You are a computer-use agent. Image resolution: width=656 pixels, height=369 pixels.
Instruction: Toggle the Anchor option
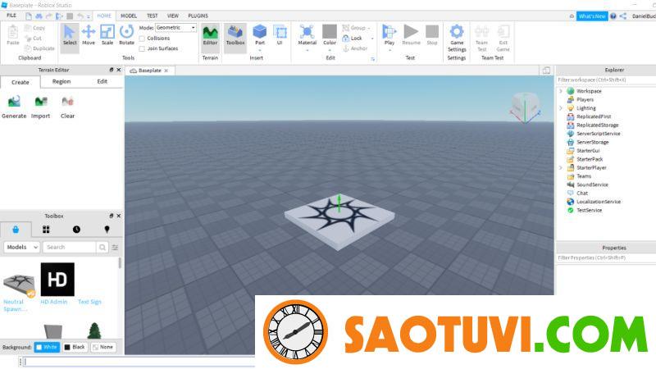click(x=355, y=48)
